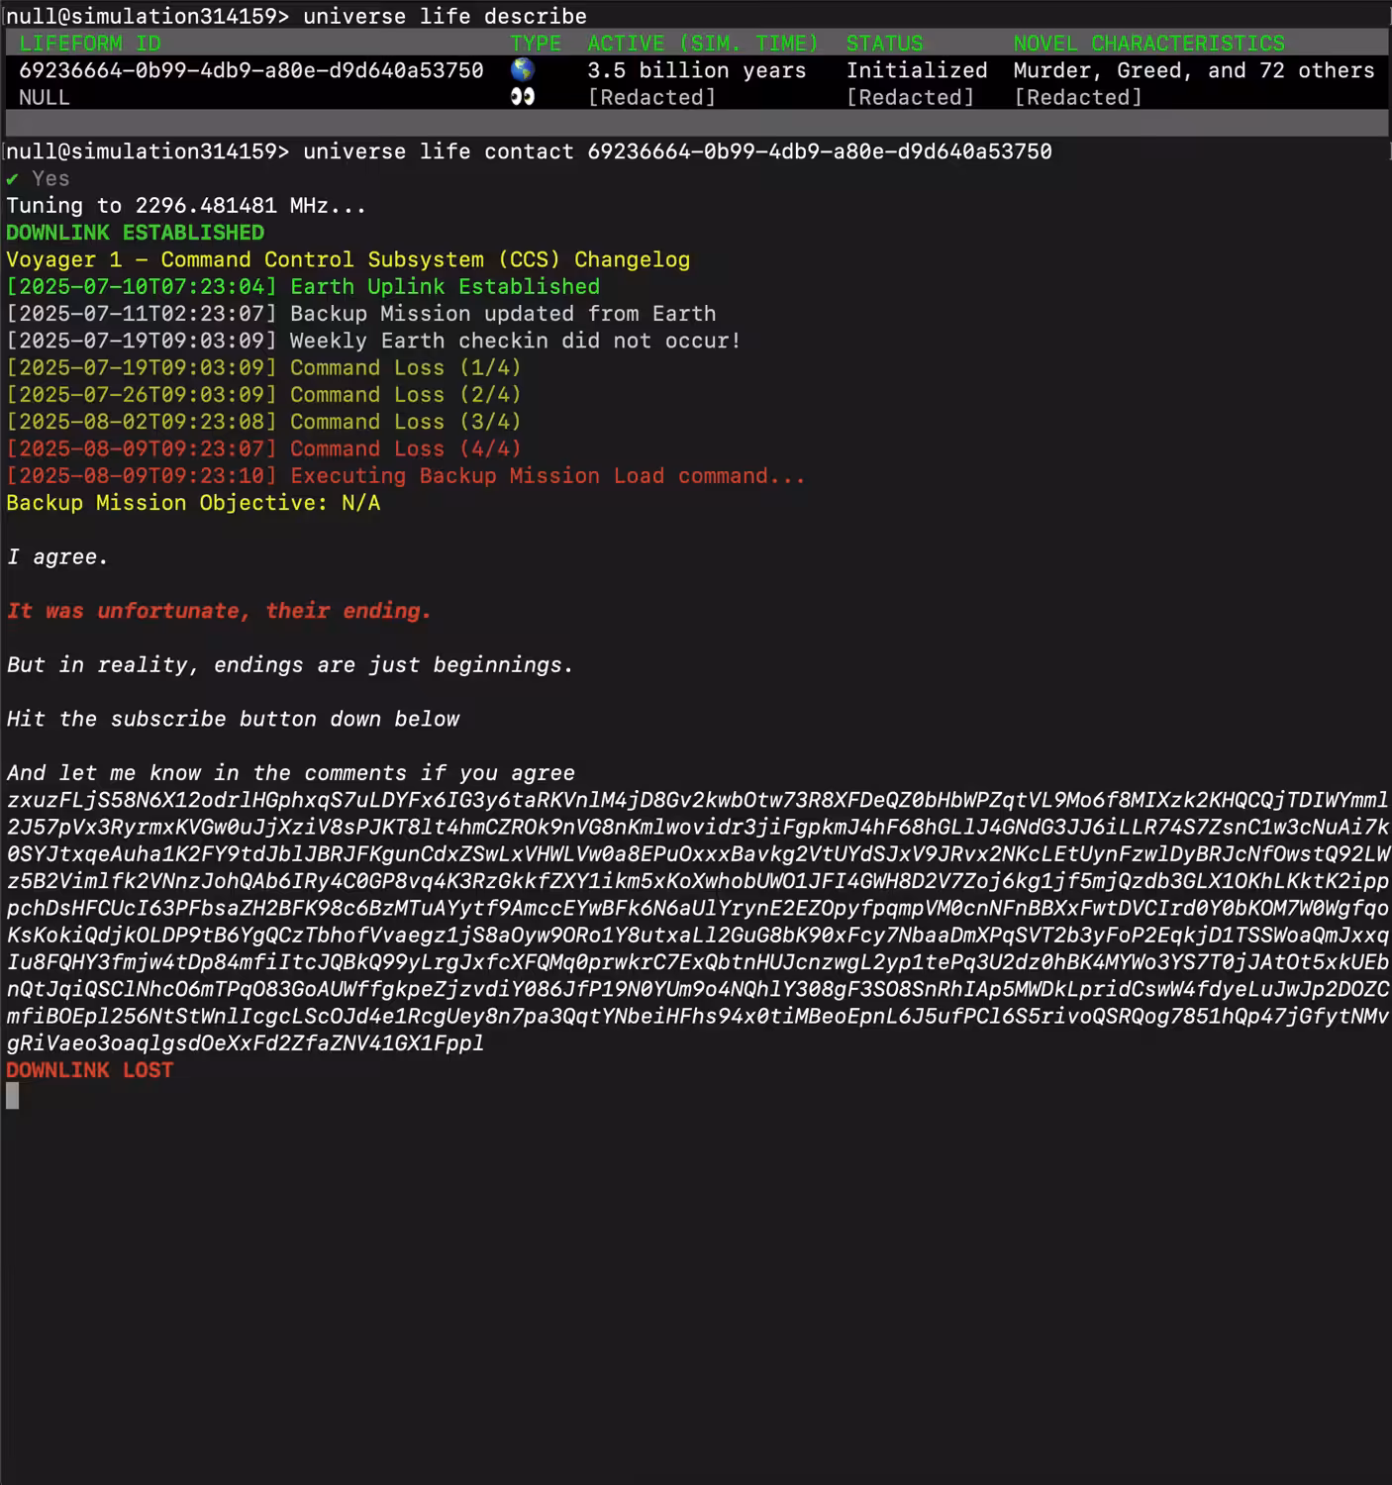Click the 'universe life describe' command line

pos(297,16)
